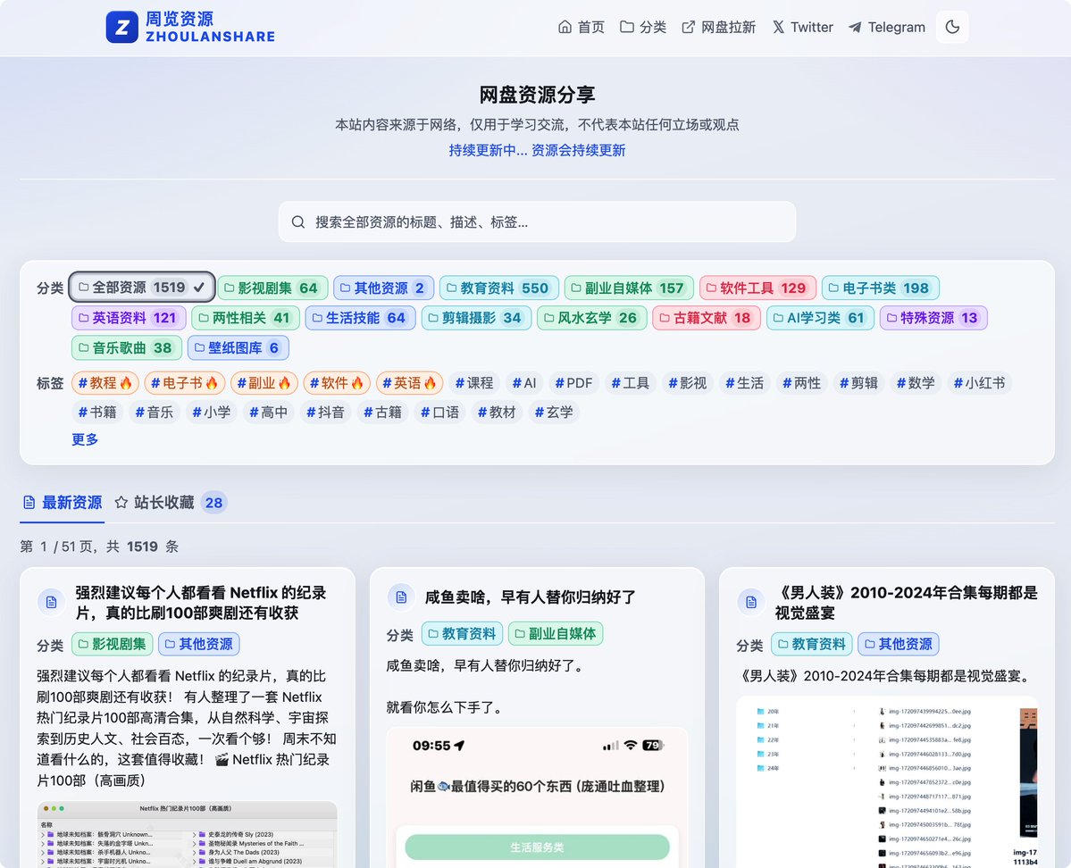This screenshot has height=868, width=1071.
Task: Switch to the 站长收藏 28 tab
Action: coord(171,504)
